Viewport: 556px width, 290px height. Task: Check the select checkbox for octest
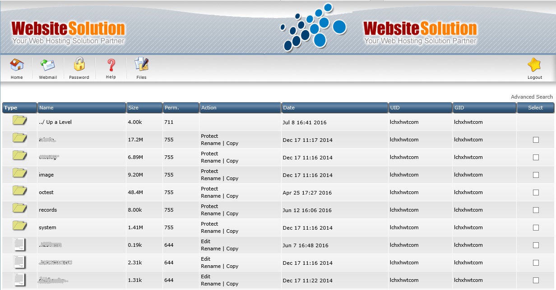tap(536, 192)
